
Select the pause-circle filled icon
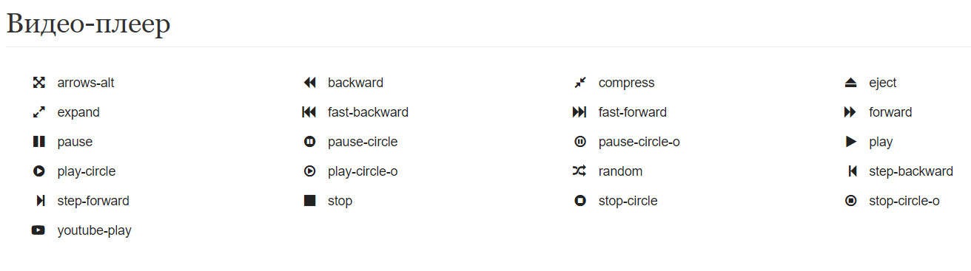tap(309, 142)
